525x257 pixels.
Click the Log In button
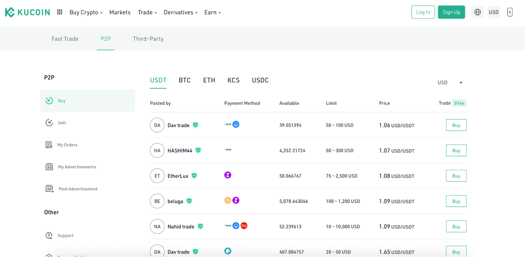pyautogui.click(x=423, y=12)
